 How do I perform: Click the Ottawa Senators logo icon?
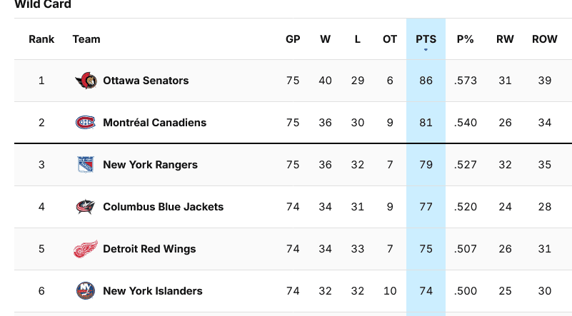coord(86,81)
